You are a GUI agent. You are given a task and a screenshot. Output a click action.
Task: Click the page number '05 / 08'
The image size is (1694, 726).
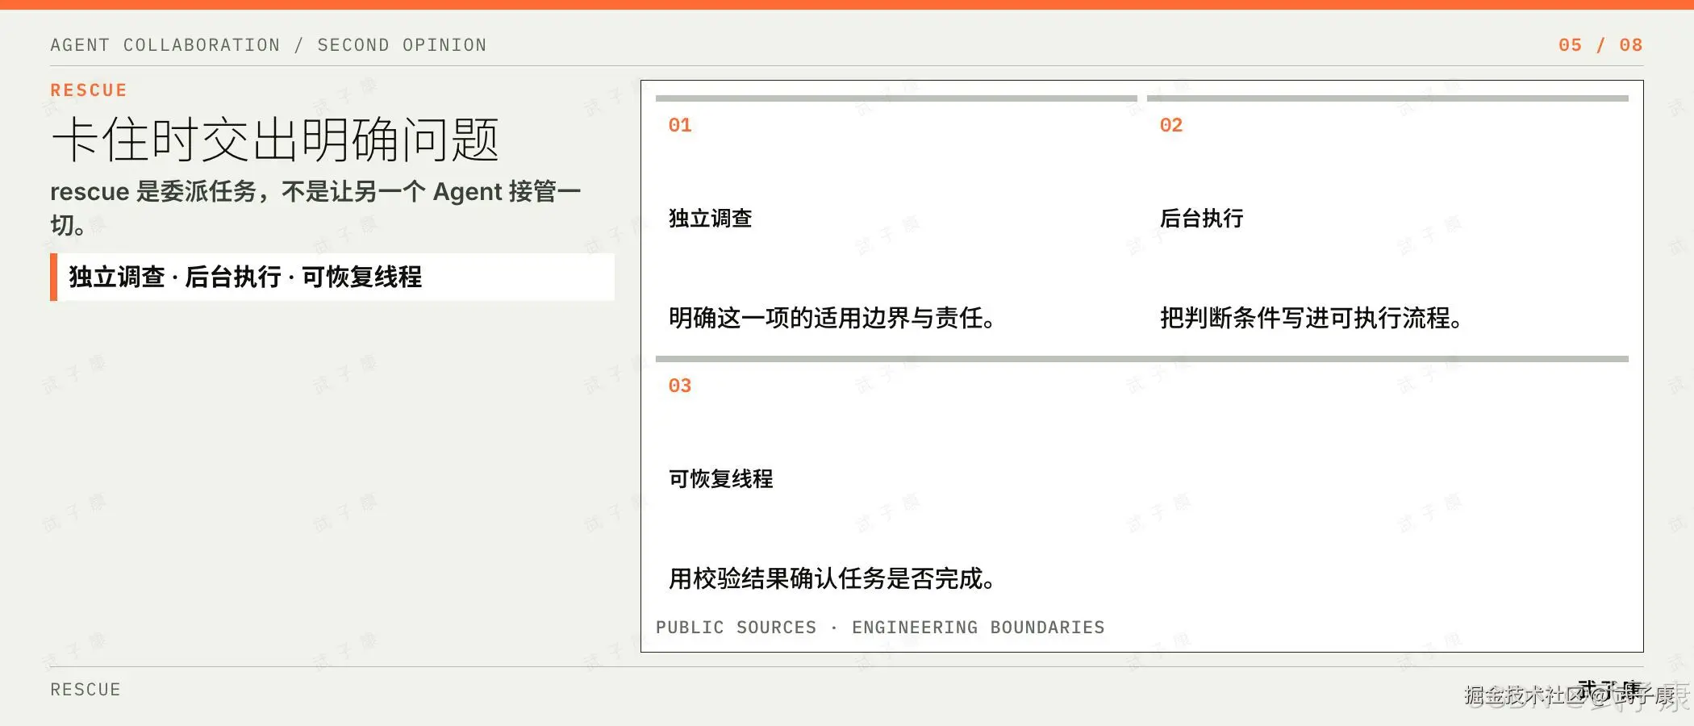coord(1600,45)
